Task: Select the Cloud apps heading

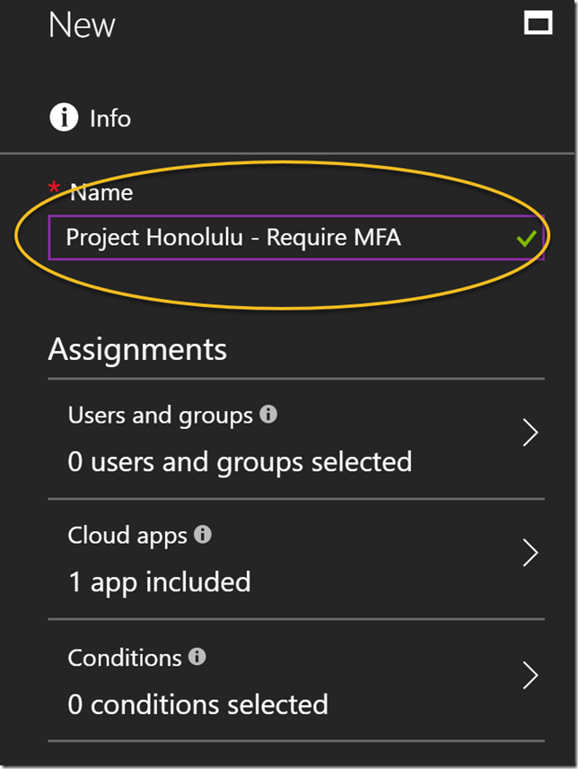Action: (x=127, y=536)
